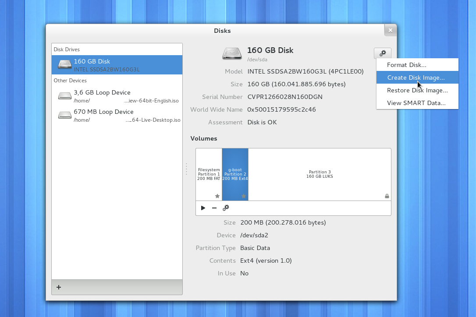
Task: Open the disk gear menu button
Action: click(x=383, y=53)
